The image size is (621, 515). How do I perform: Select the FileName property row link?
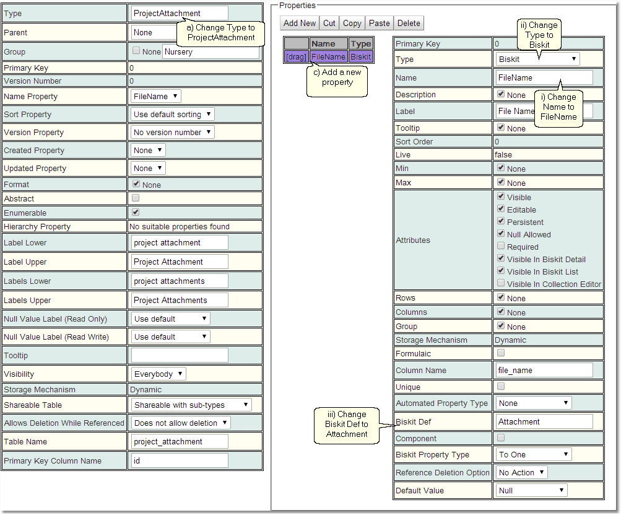(x=329, y=56)
